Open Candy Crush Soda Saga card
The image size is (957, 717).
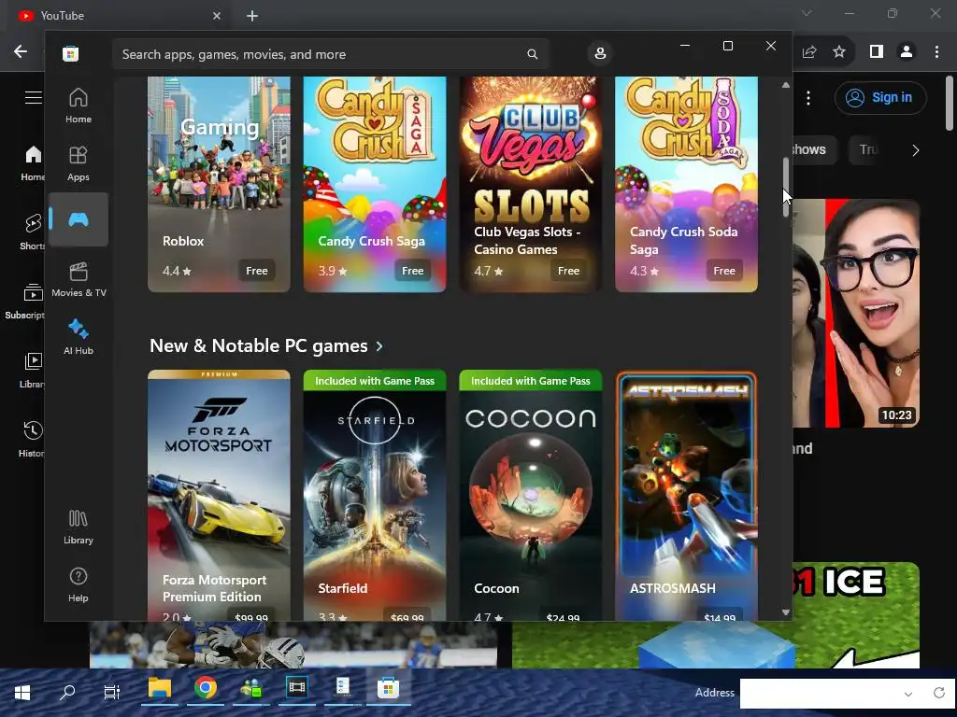coord(687,184)
